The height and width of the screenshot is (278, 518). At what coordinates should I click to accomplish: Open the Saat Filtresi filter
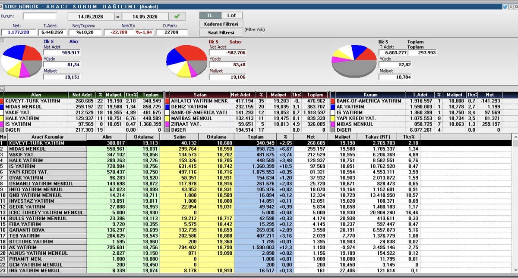[221, 32]
